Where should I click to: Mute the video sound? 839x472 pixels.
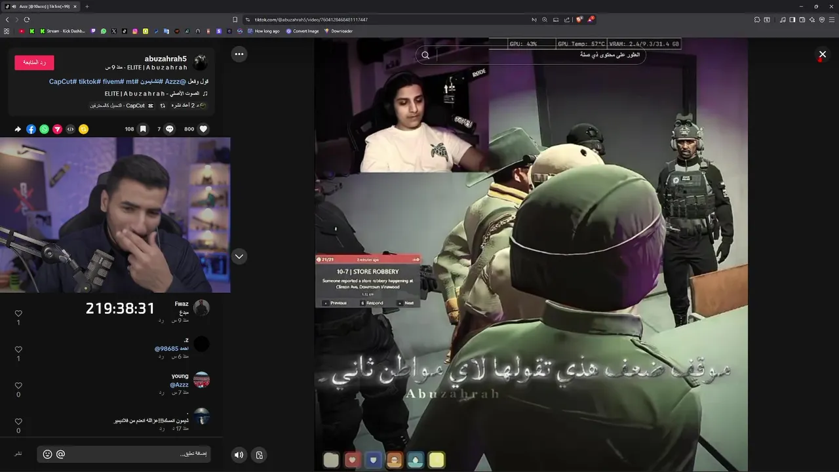point(239,454)
